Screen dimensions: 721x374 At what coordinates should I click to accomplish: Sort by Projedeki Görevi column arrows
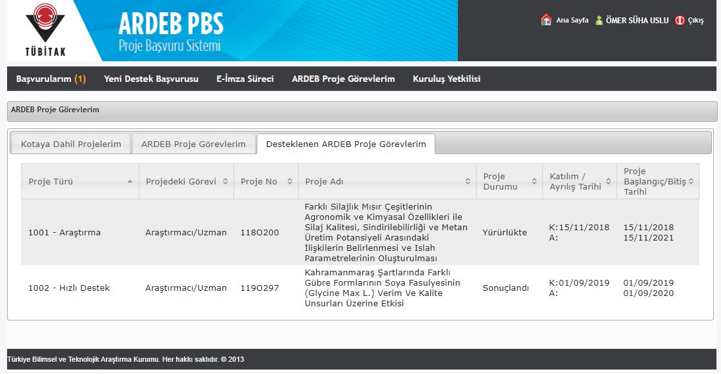[225, 181]
